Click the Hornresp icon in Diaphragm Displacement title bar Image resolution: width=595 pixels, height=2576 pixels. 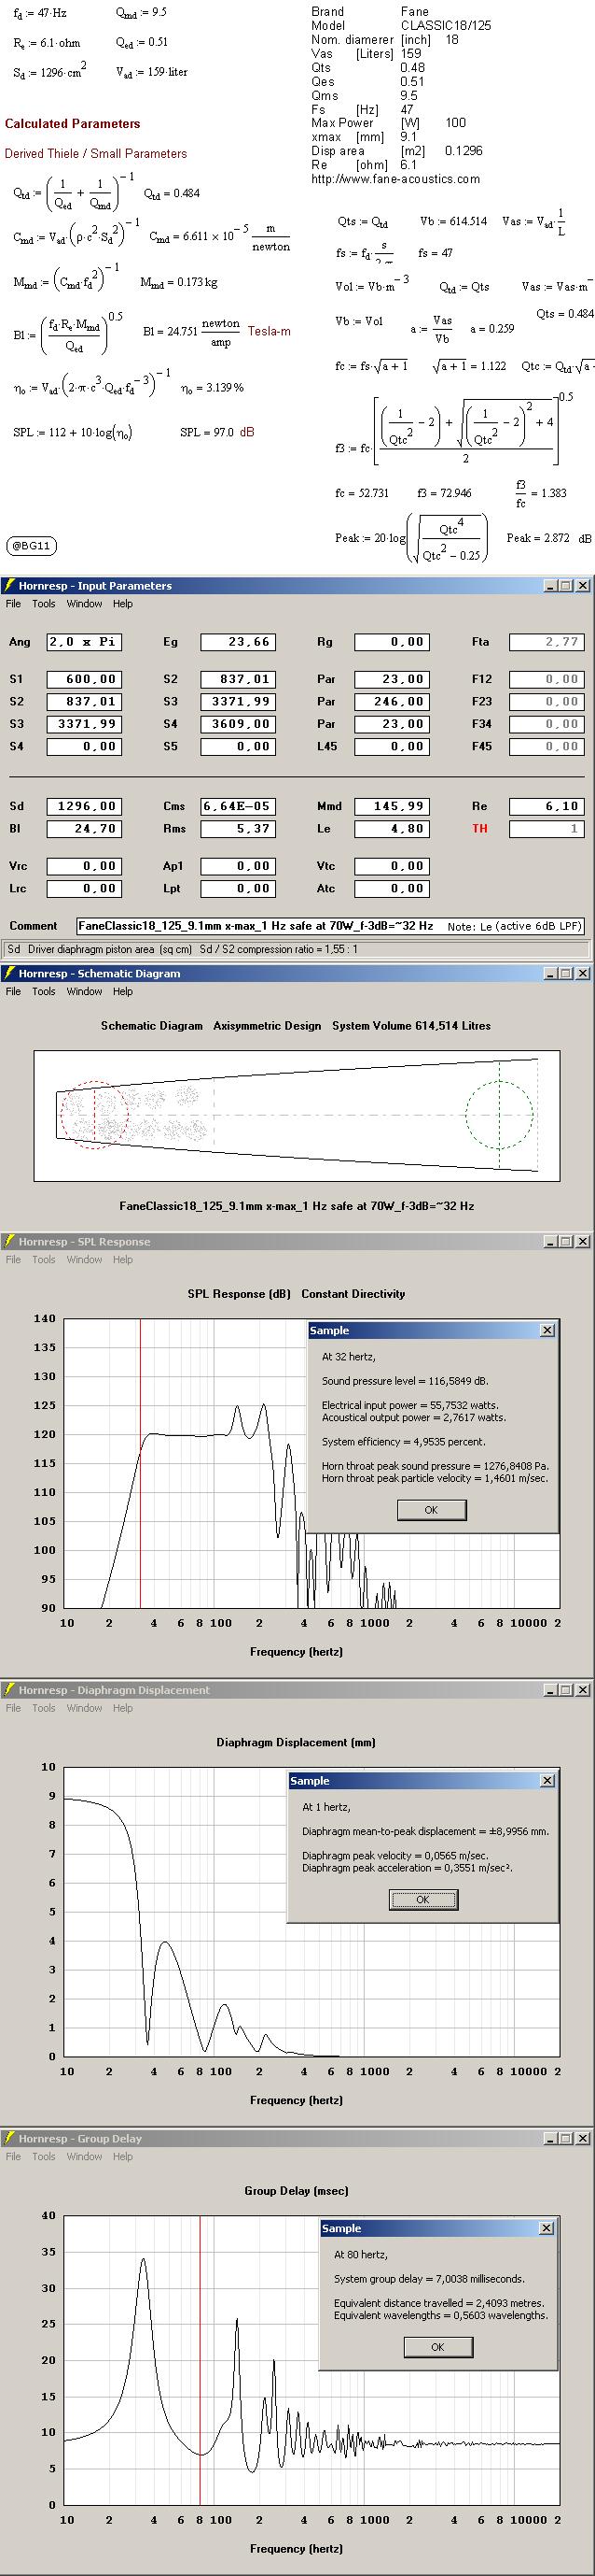click(9, 1690)
